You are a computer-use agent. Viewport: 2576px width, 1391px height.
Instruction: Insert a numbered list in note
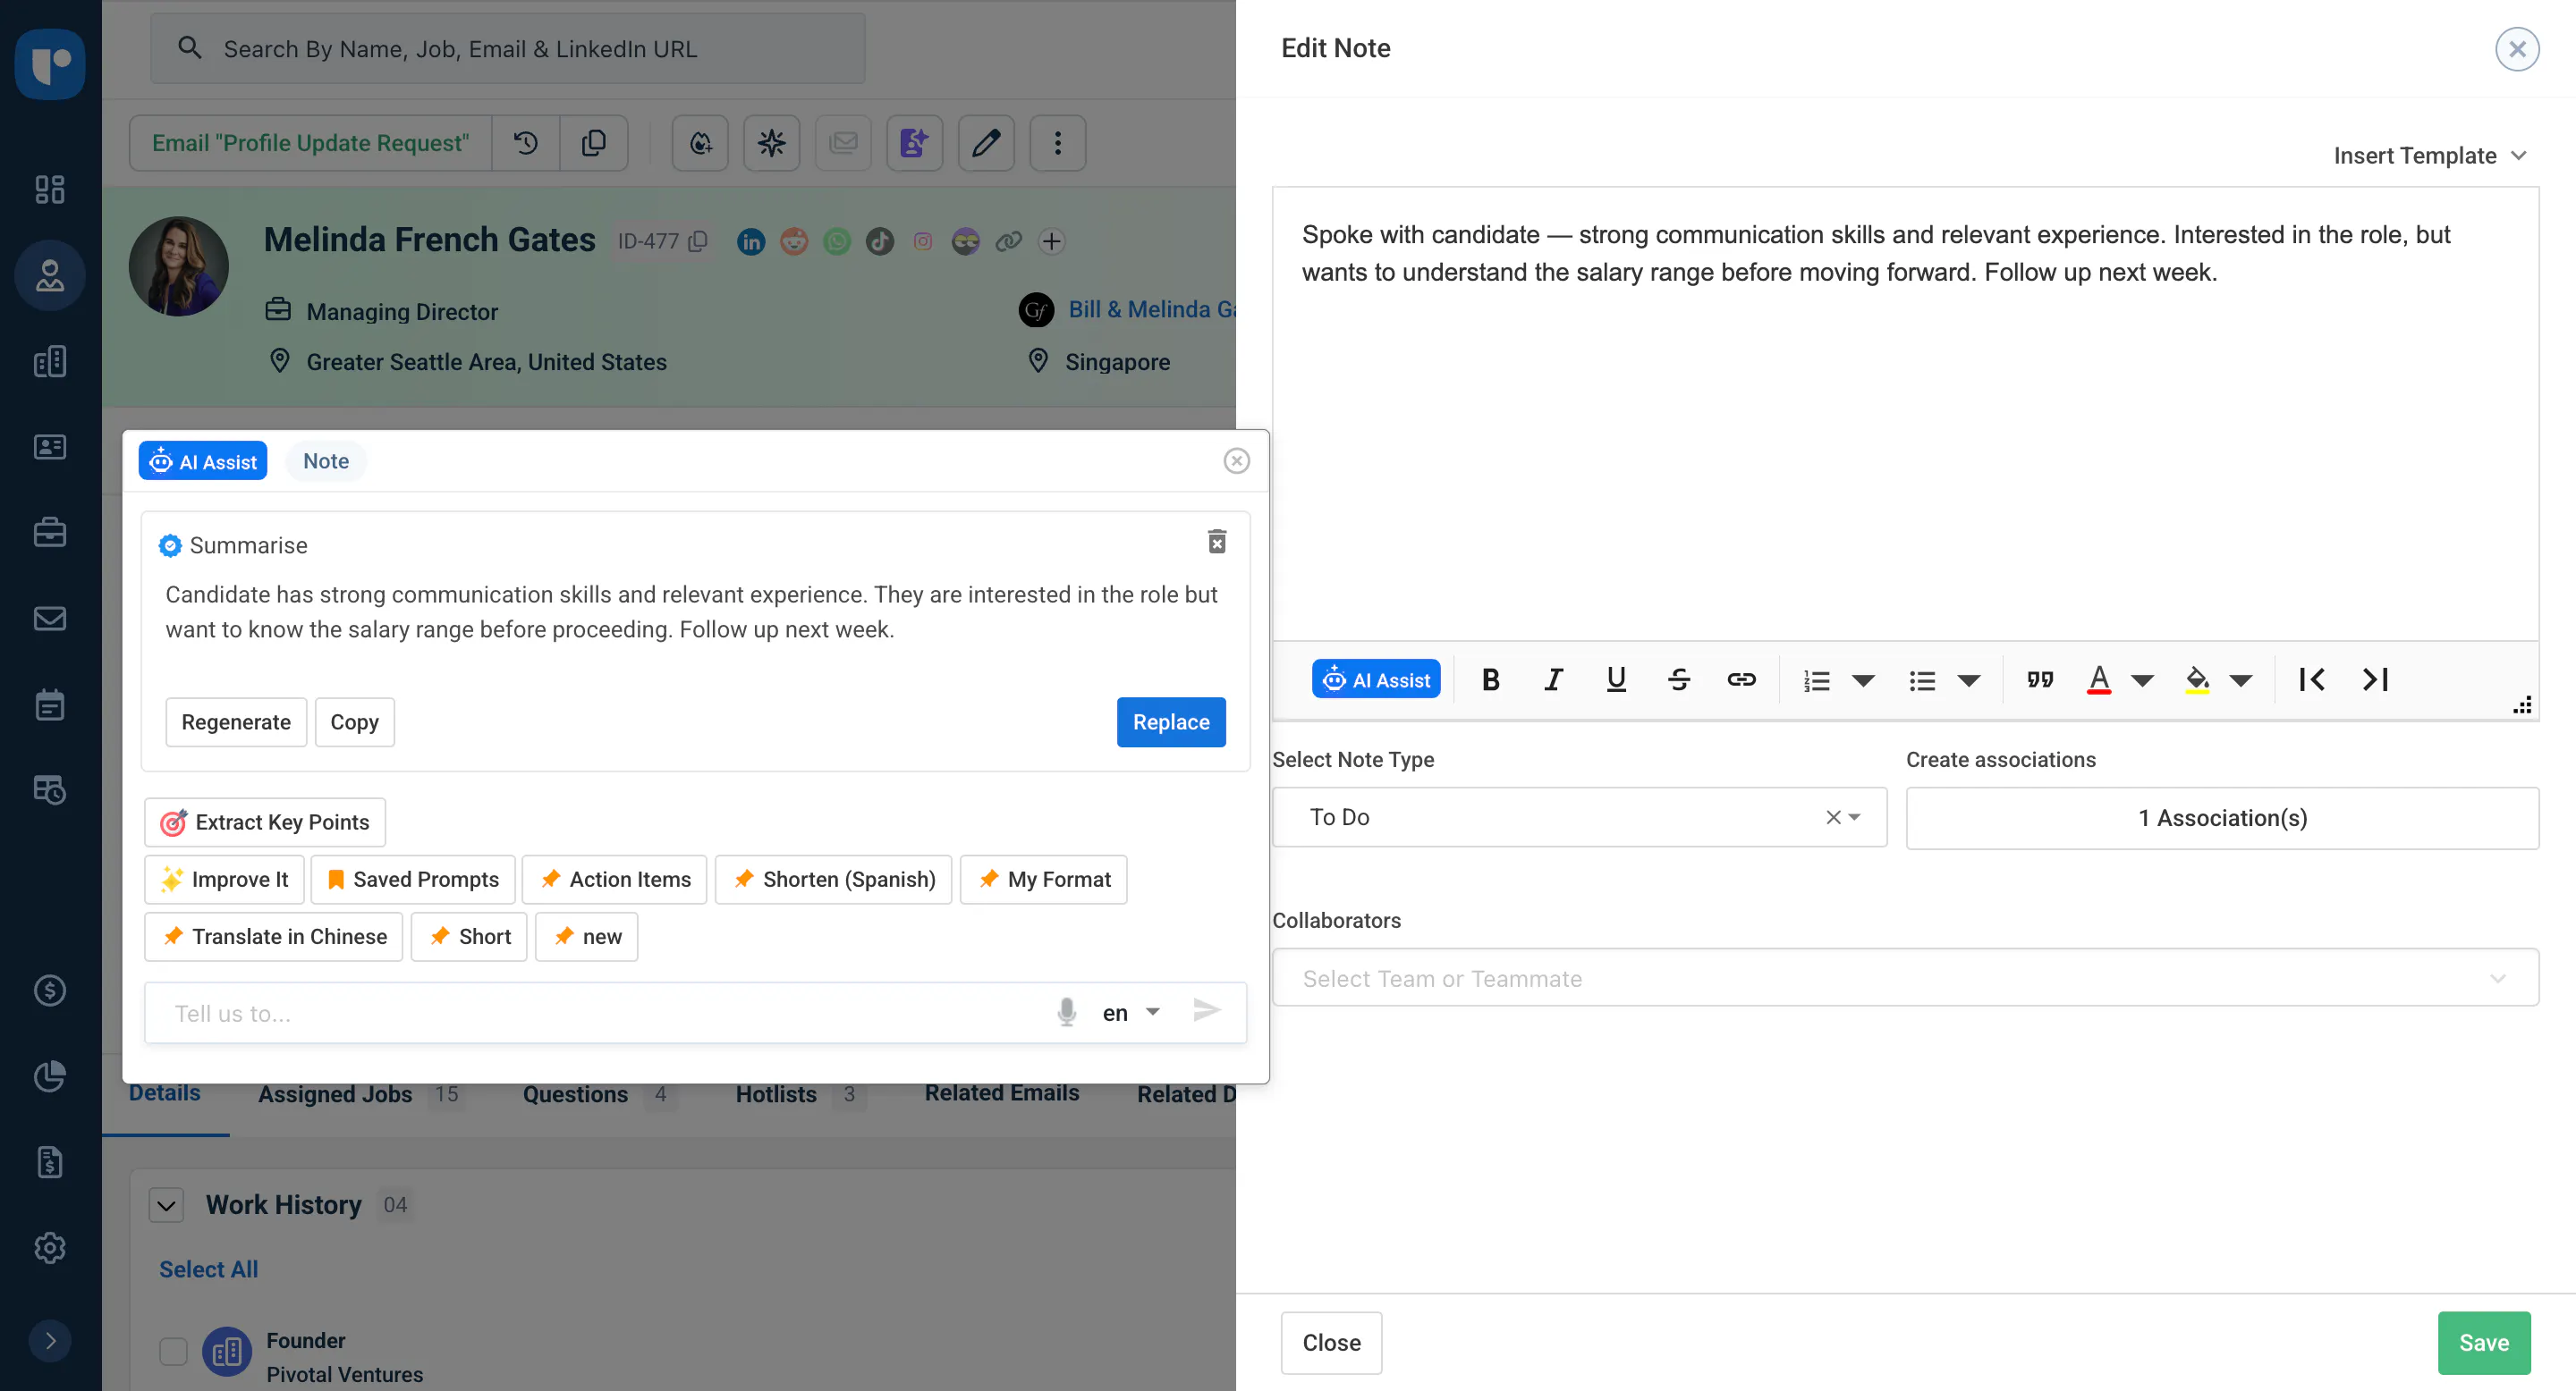point(1816,680)
